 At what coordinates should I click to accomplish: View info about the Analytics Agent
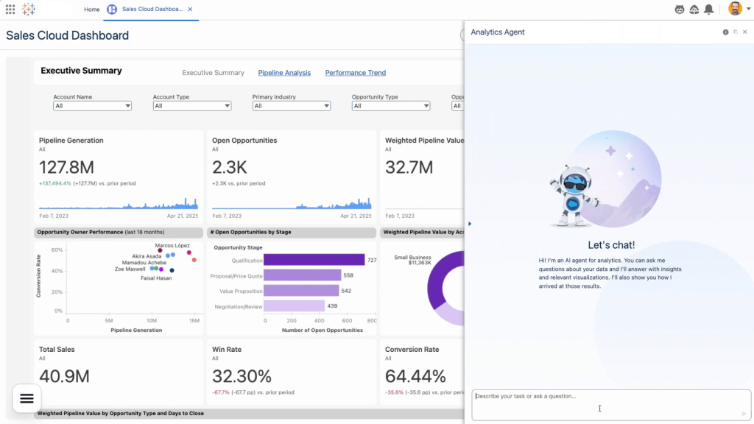click(725, 32)
